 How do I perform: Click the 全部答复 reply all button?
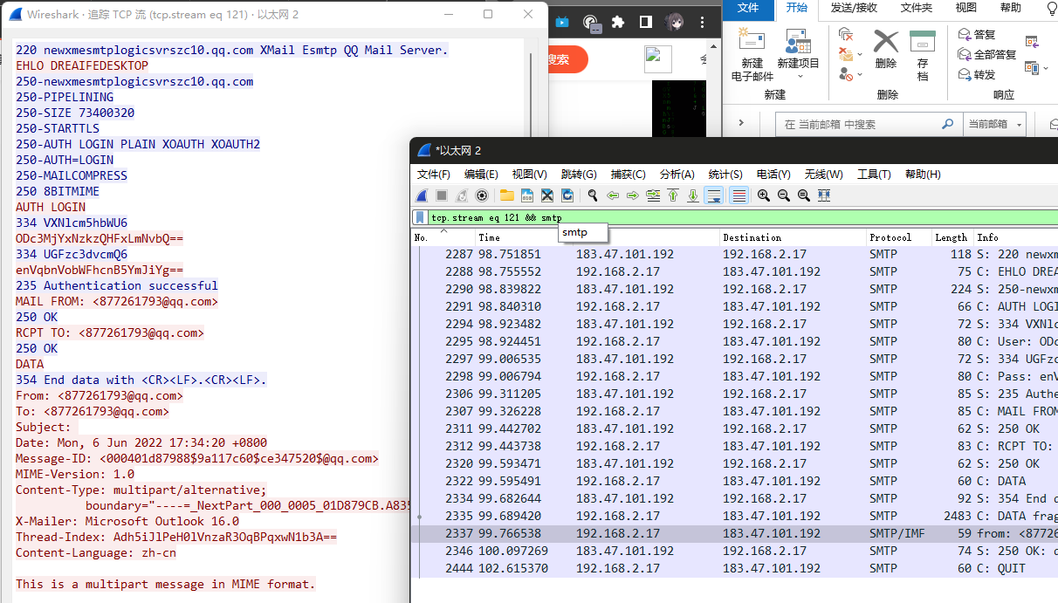(986, 54)
